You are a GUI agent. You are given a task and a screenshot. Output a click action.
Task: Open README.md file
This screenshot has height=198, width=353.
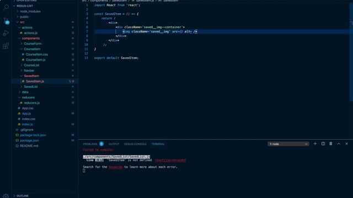click(29, 146)
